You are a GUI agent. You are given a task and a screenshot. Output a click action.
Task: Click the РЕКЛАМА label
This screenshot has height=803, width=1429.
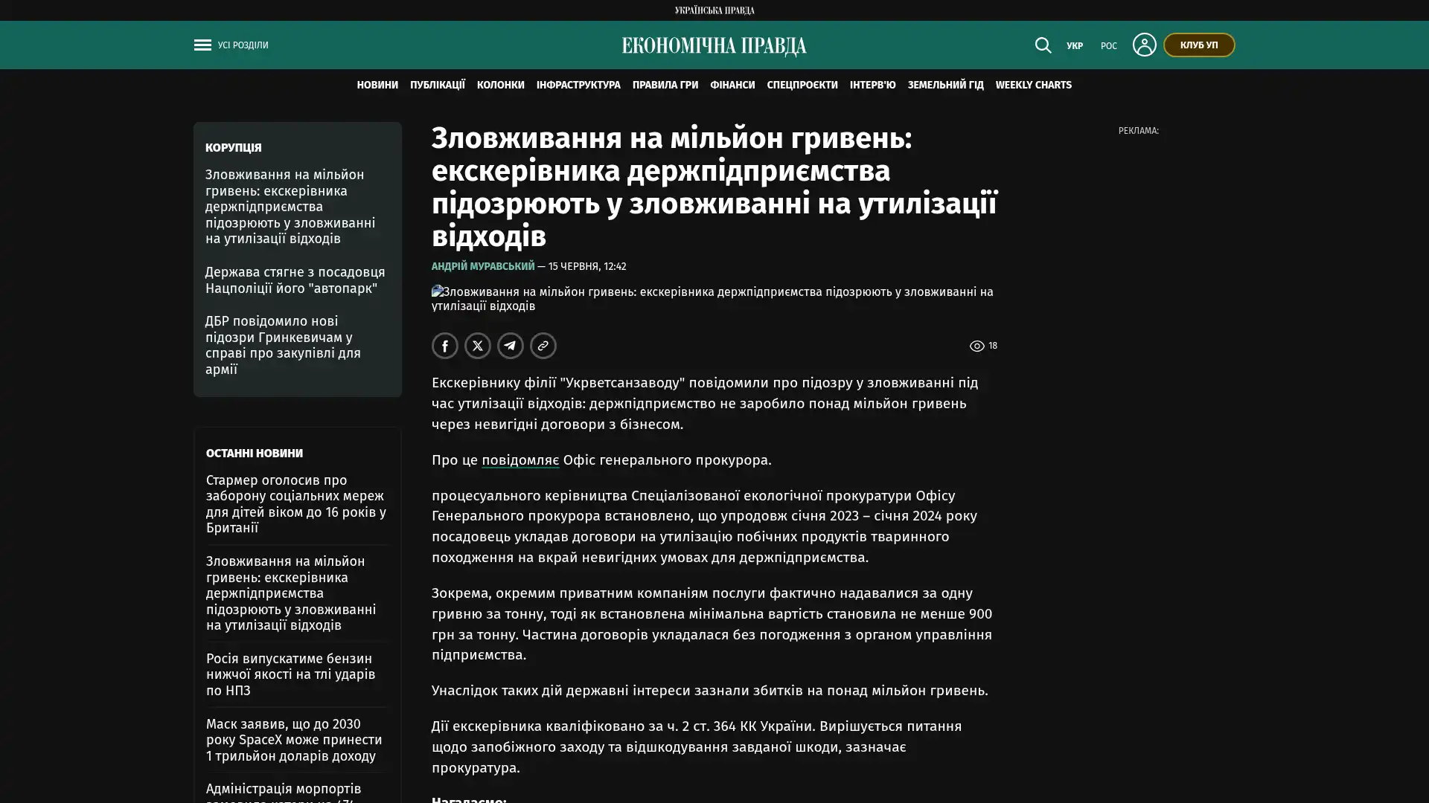[1138, 131]
